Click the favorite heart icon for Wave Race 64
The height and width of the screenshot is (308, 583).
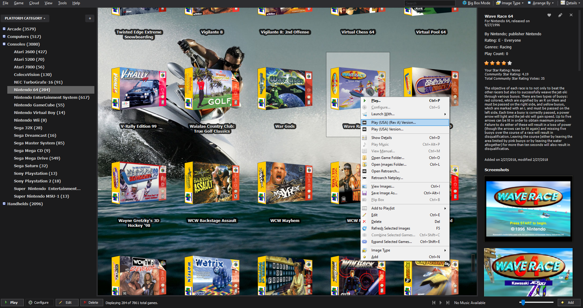549,15
